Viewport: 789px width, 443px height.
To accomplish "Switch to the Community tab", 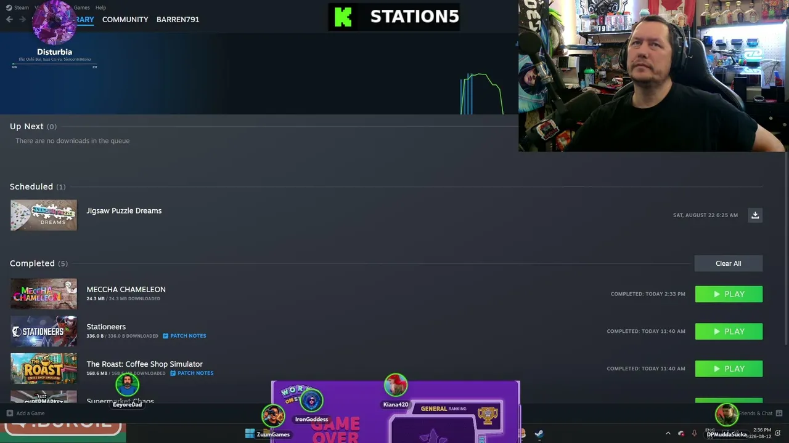I will coord(125,20).
